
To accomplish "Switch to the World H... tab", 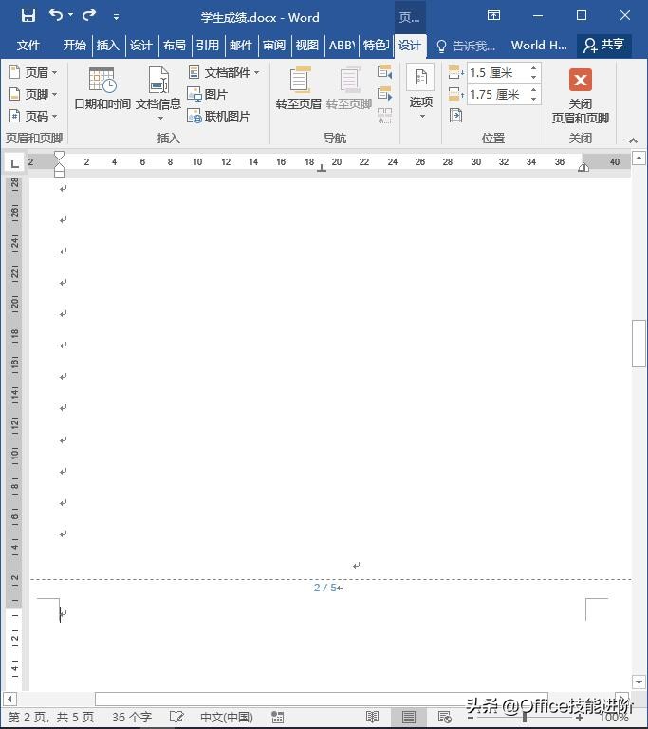I will tap(539, 46).
